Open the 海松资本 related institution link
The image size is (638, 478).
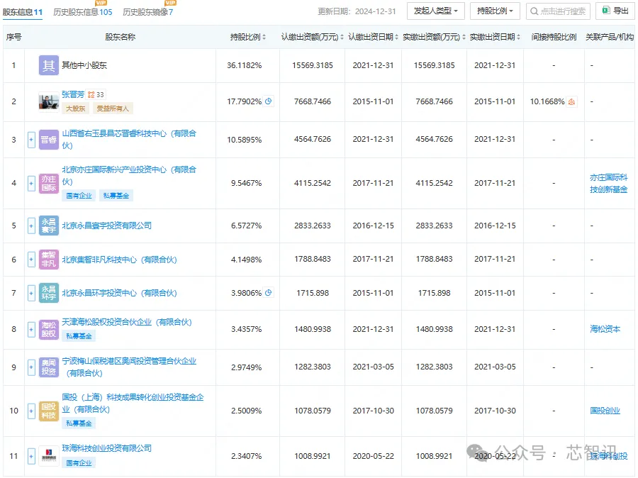(x=605, y=329)
